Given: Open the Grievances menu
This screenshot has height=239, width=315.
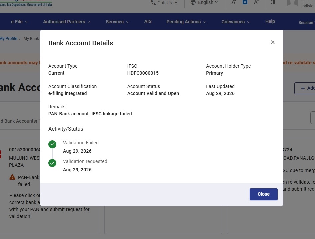Looking at the screenshot, I should (x=235, y=22).
